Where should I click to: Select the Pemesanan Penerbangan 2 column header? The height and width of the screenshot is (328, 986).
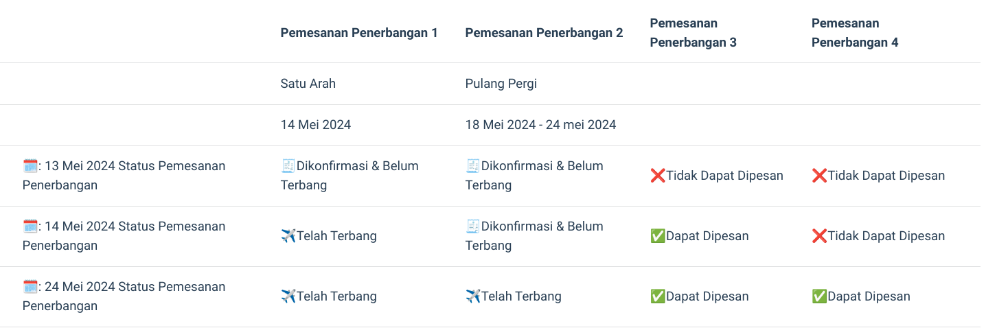click(544, 32)
